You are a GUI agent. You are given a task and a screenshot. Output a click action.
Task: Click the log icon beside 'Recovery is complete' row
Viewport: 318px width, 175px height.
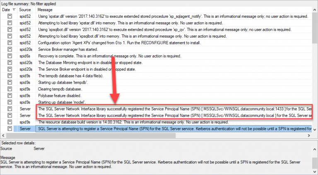(x=10, y=56)
